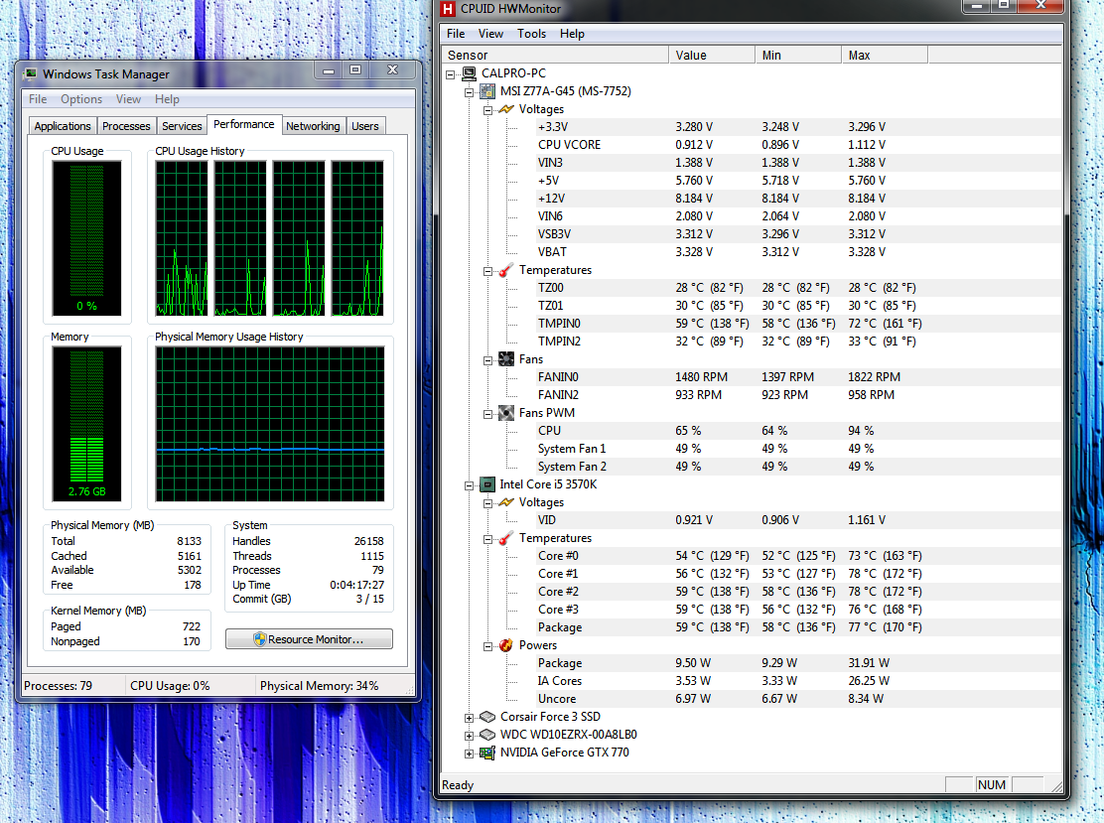
Task: Click the flame icon beside Powers
Action: [506, 645]
